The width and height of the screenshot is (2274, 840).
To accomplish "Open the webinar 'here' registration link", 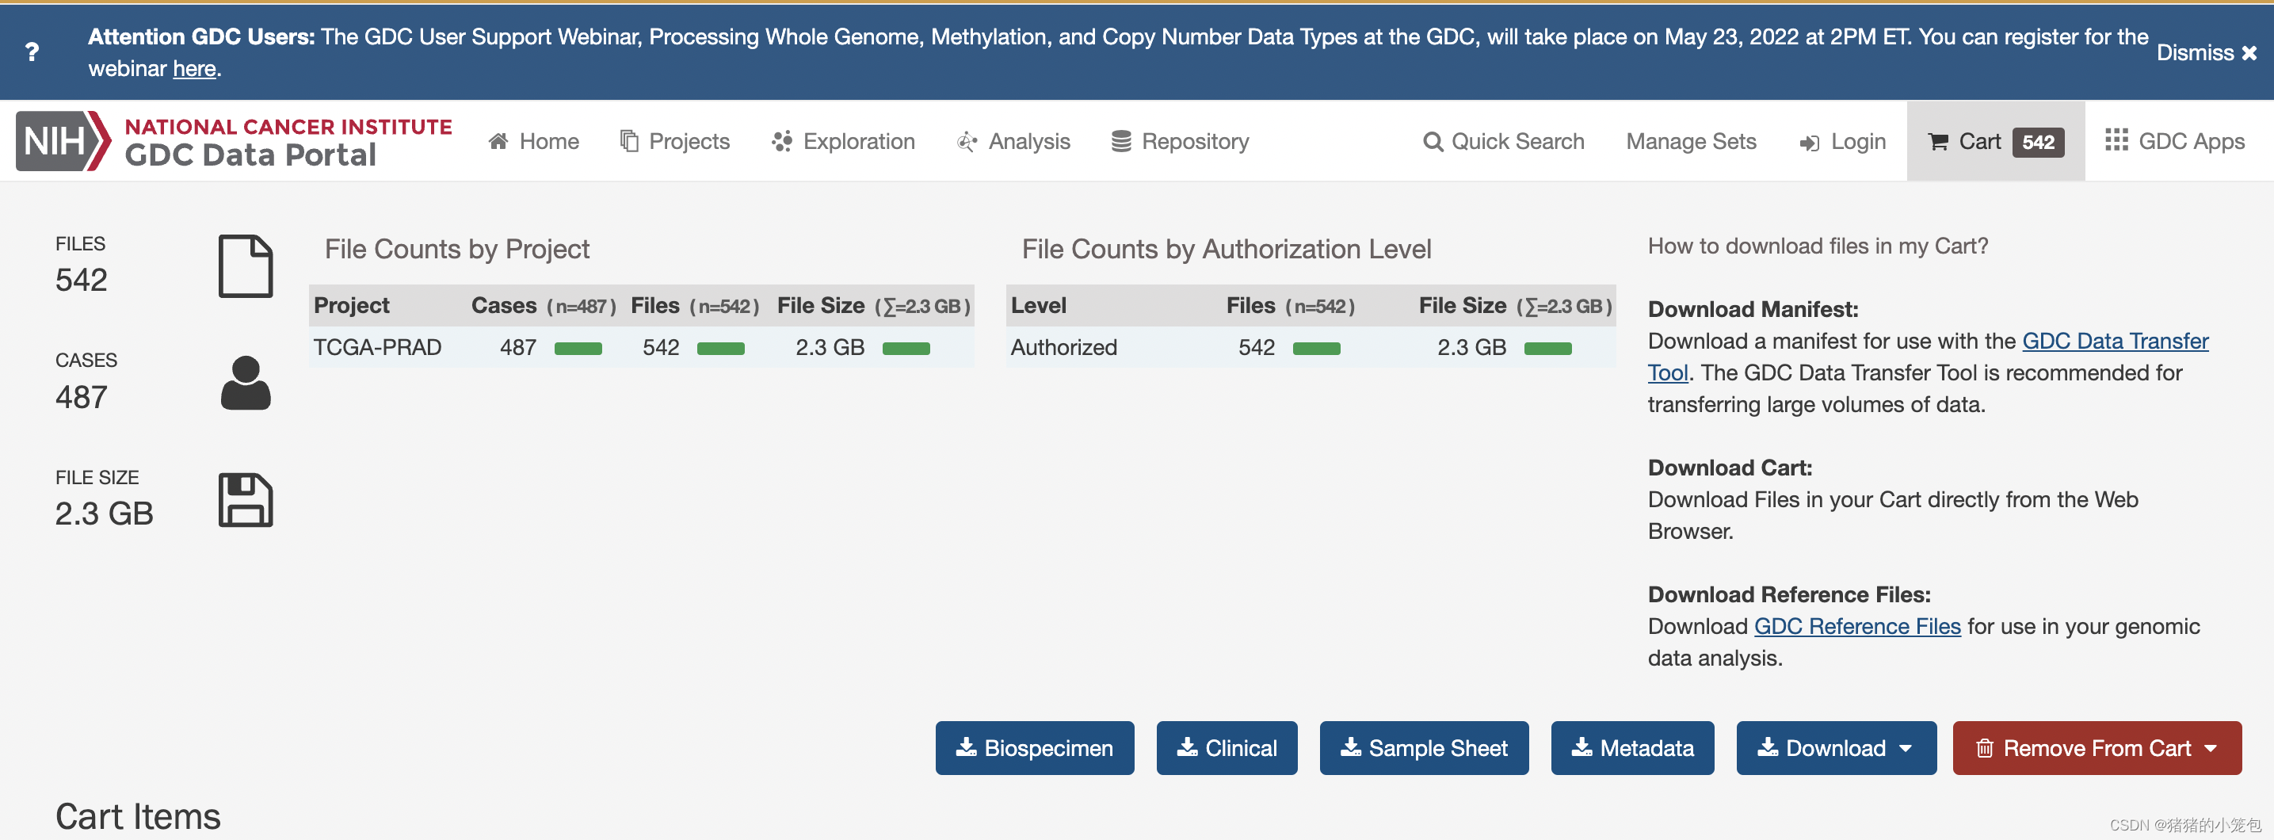I will (194, 68).
